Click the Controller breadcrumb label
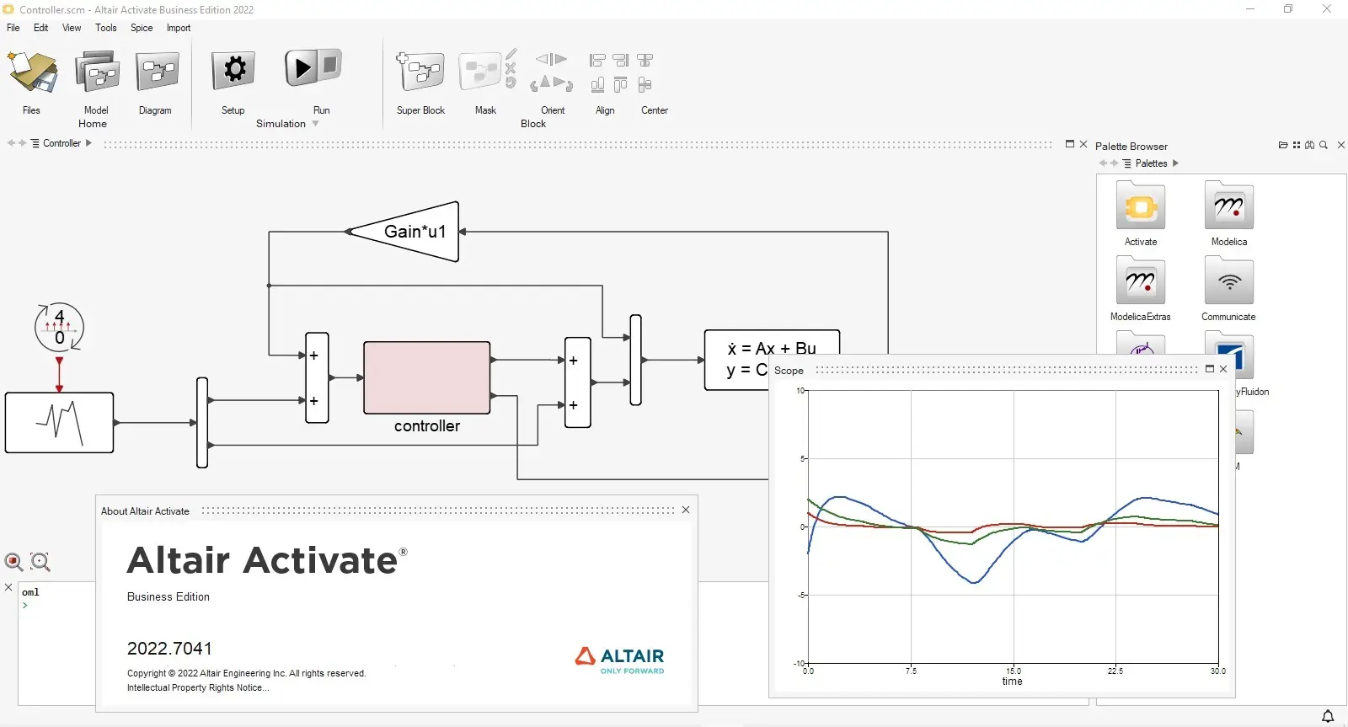 click(62, 143)
